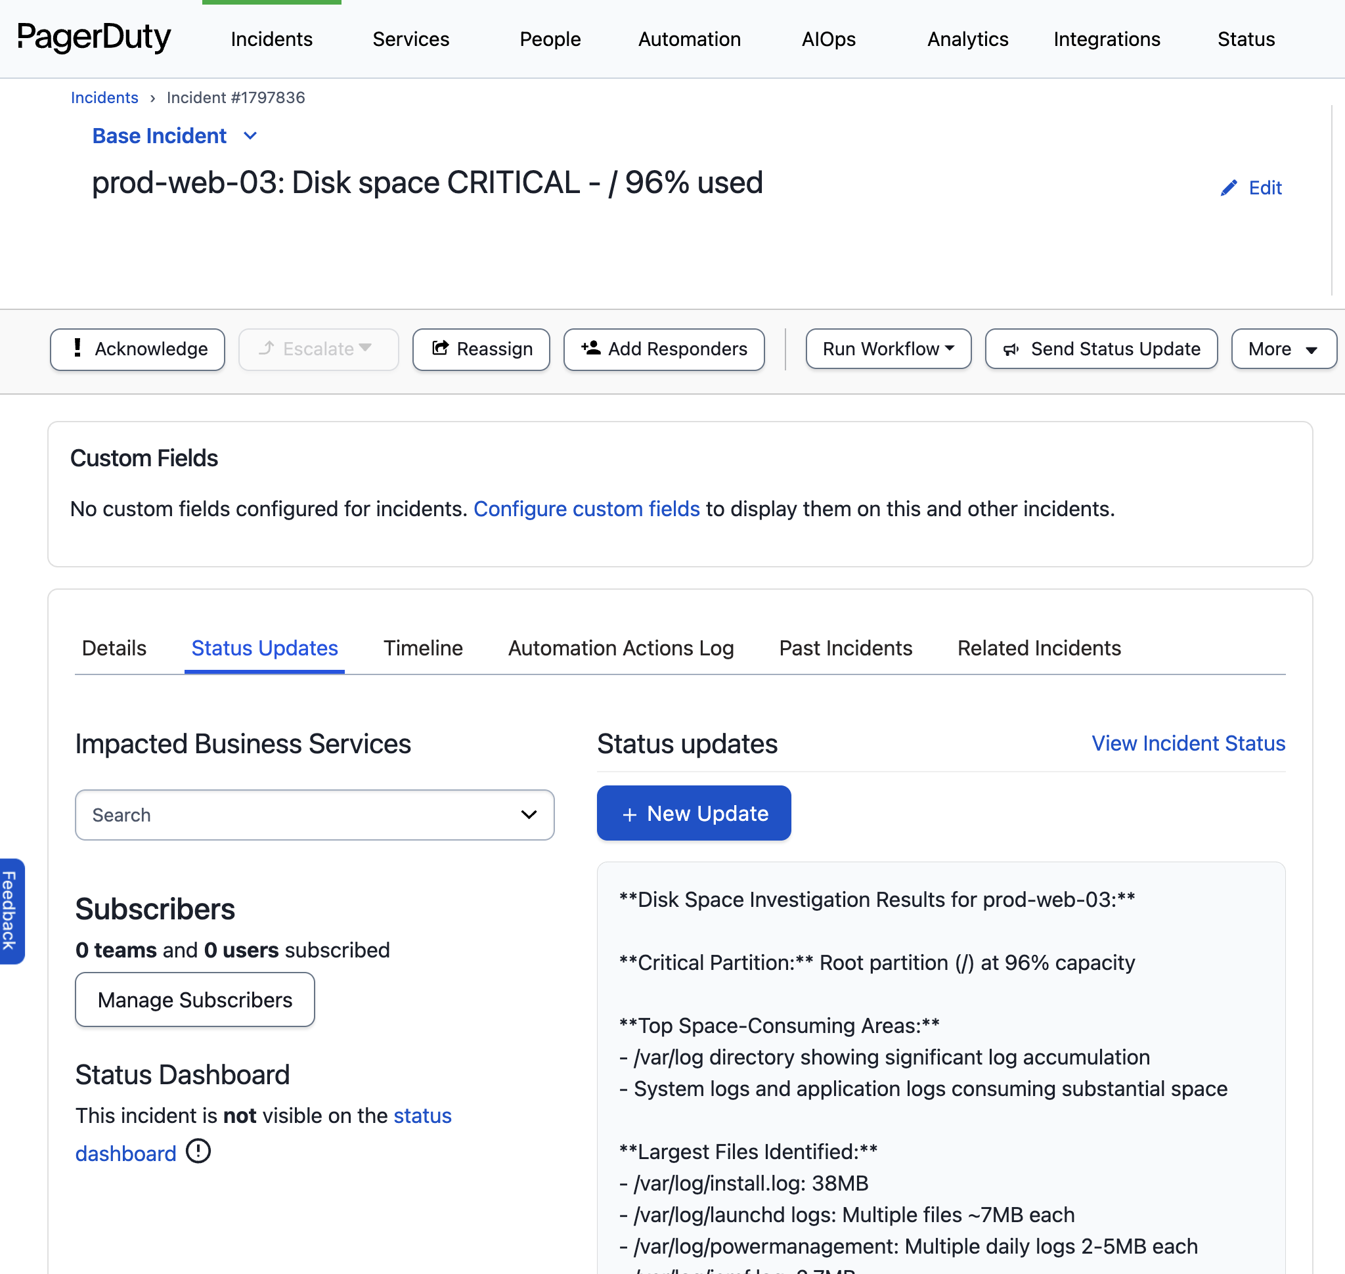
Task: Click the megaphone Send Status Update icon
Action: click(1011, 349)
